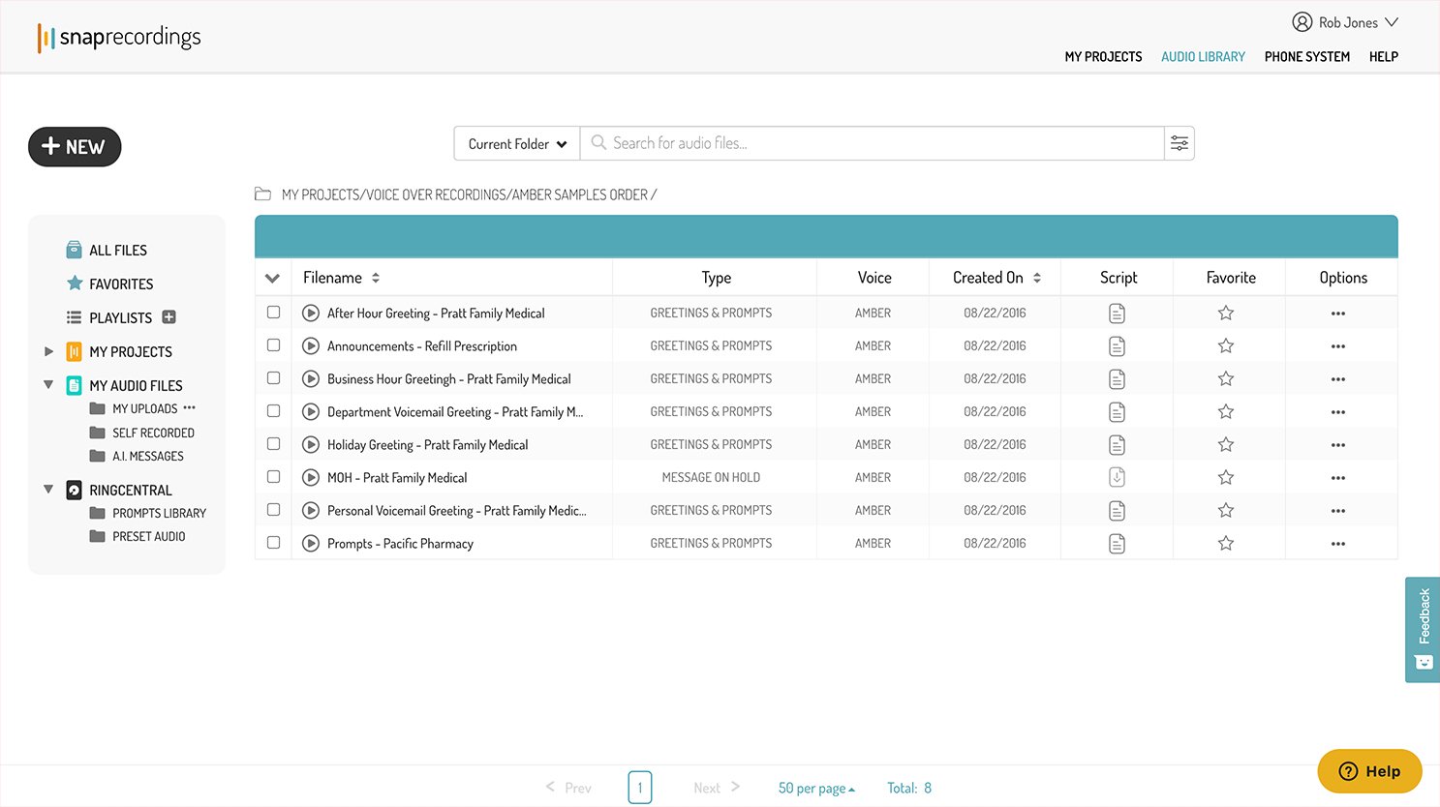Viewport: 1440px width, 807px height.
Task: Favorite the Business Hour Greetingh recording
Action: [1226, 378]
